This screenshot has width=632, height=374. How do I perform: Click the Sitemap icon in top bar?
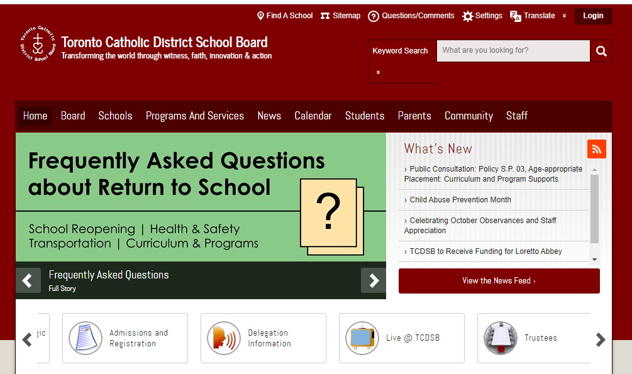click(325, 16)
